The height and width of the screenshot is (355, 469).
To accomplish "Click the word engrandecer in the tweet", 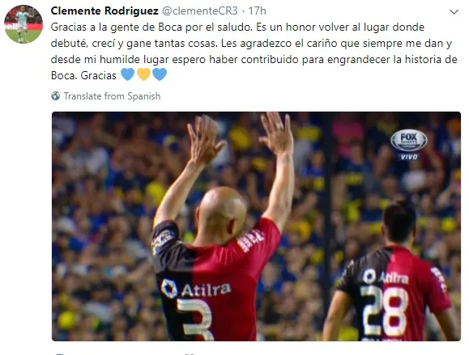I will pyautogui.click(x=359, y=59).
